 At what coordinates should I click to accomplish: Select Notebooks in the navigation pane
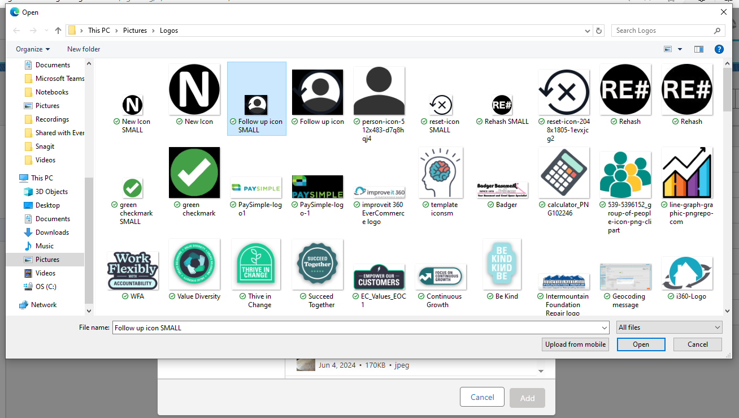(x=47, y=92)
